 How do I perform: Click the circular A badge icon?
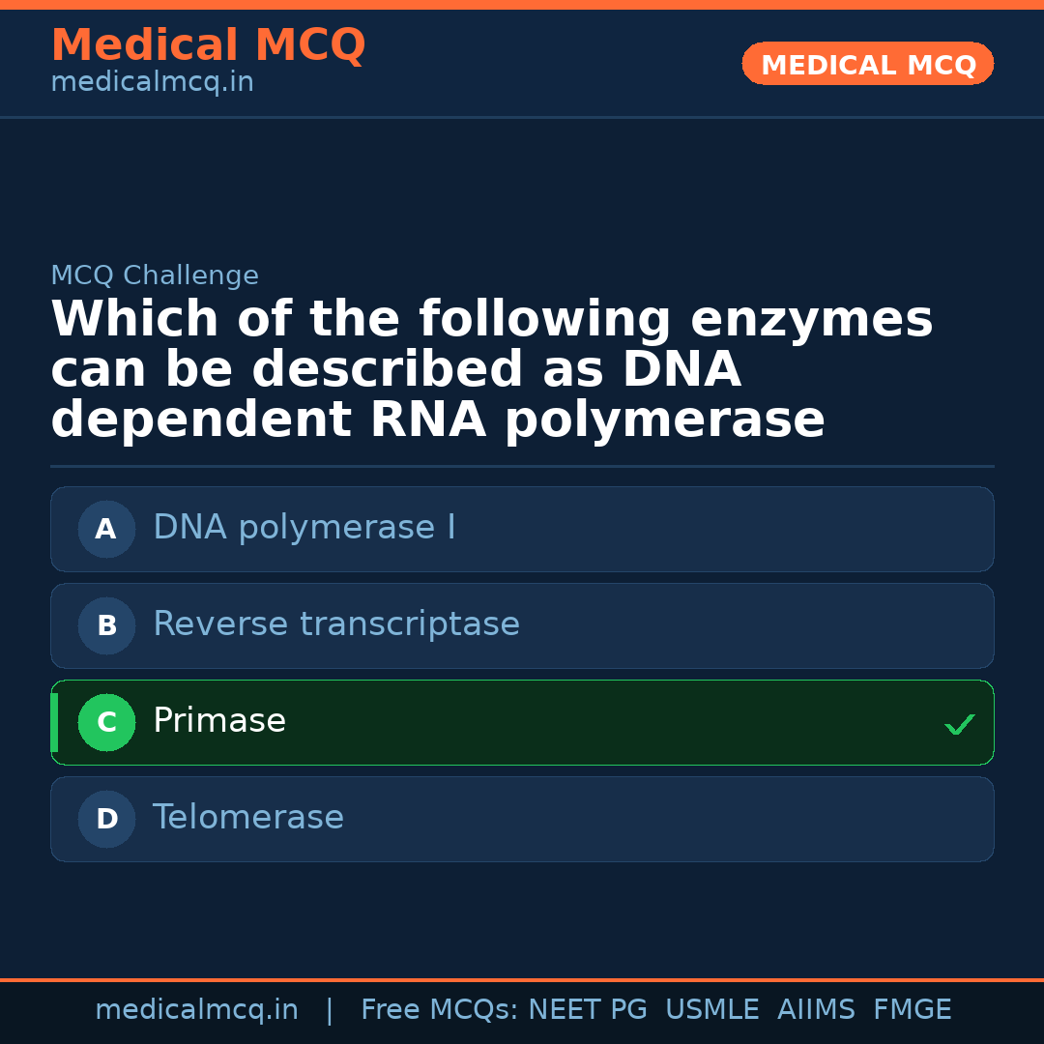coord(106,529)
